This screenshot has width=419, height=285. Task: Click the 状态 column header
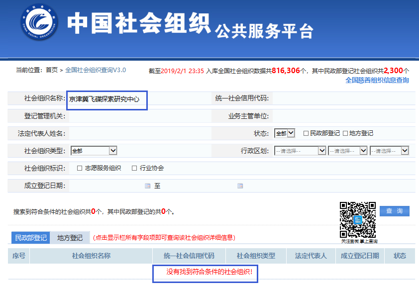[400, 256]
